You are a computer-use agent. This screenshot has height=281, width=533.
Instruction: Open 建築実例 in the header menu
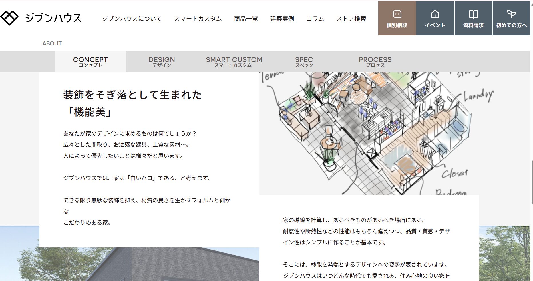click(282, 19)
